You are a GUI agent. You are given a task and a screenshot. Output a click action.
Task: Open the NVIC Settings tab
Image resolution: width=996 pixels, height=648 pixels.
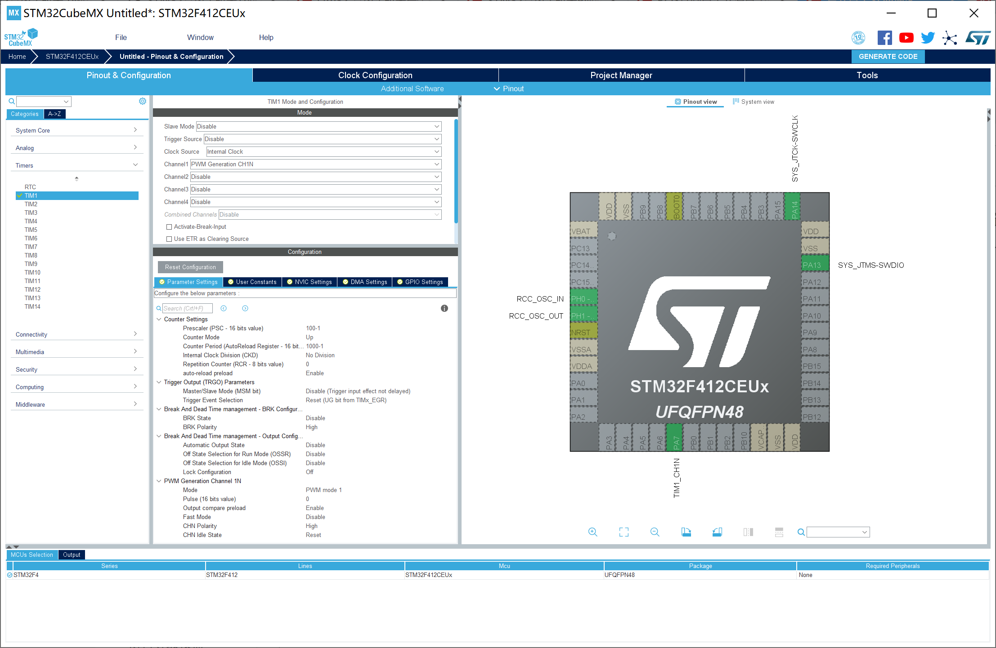click(310, 282)
